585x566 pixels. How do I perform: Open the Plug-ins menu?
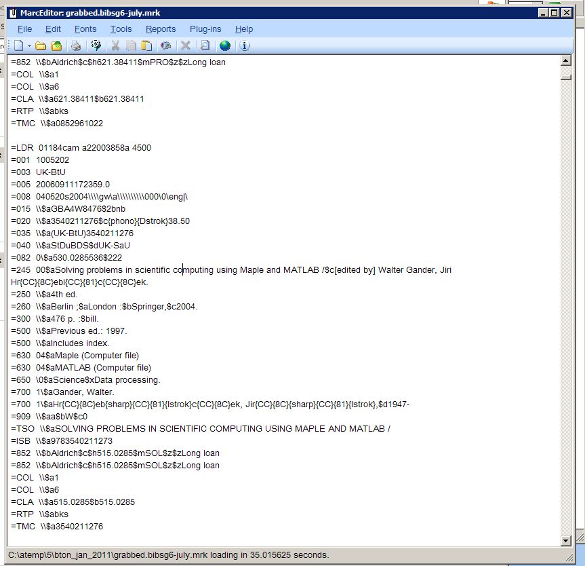pyautogui.click(x=205, y=29)
